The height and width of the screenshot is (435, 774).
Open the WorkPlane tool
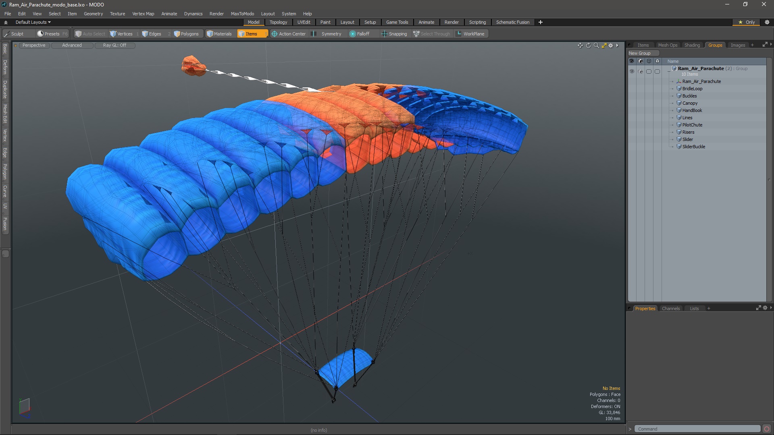click(470, 34)
